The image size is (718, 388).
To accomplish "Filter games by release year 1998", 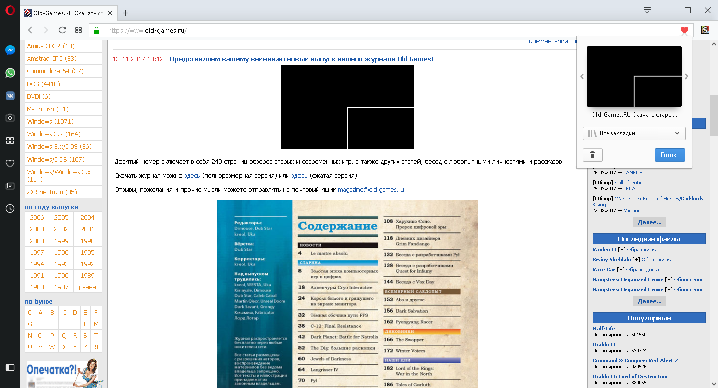I will coord(88,241).
